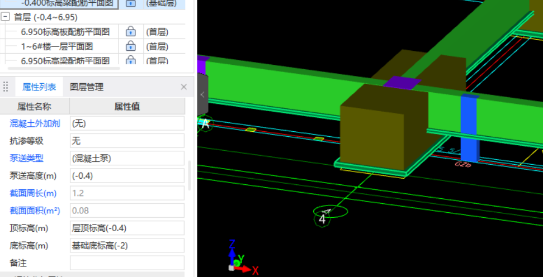The width and height of the screenshot is (543, 277).
Task: Click 截面周长 value 1.2 field
Action: [x=127, y=193]
